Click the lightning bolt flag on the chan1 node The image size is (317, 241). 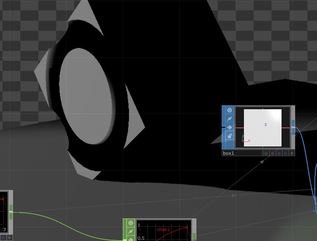(x=131, y=231)
